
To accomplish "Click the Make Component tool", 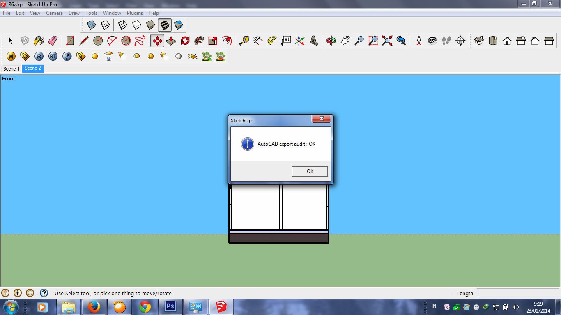I will pyautogui.click(x=25, y=41).
